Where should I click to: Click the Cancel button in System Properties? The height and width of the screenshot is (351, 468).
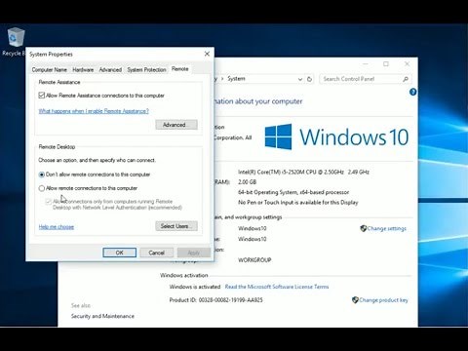coord(157,253)
